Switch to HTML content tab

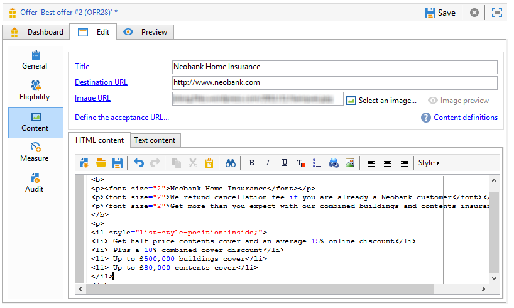(100, 140)
